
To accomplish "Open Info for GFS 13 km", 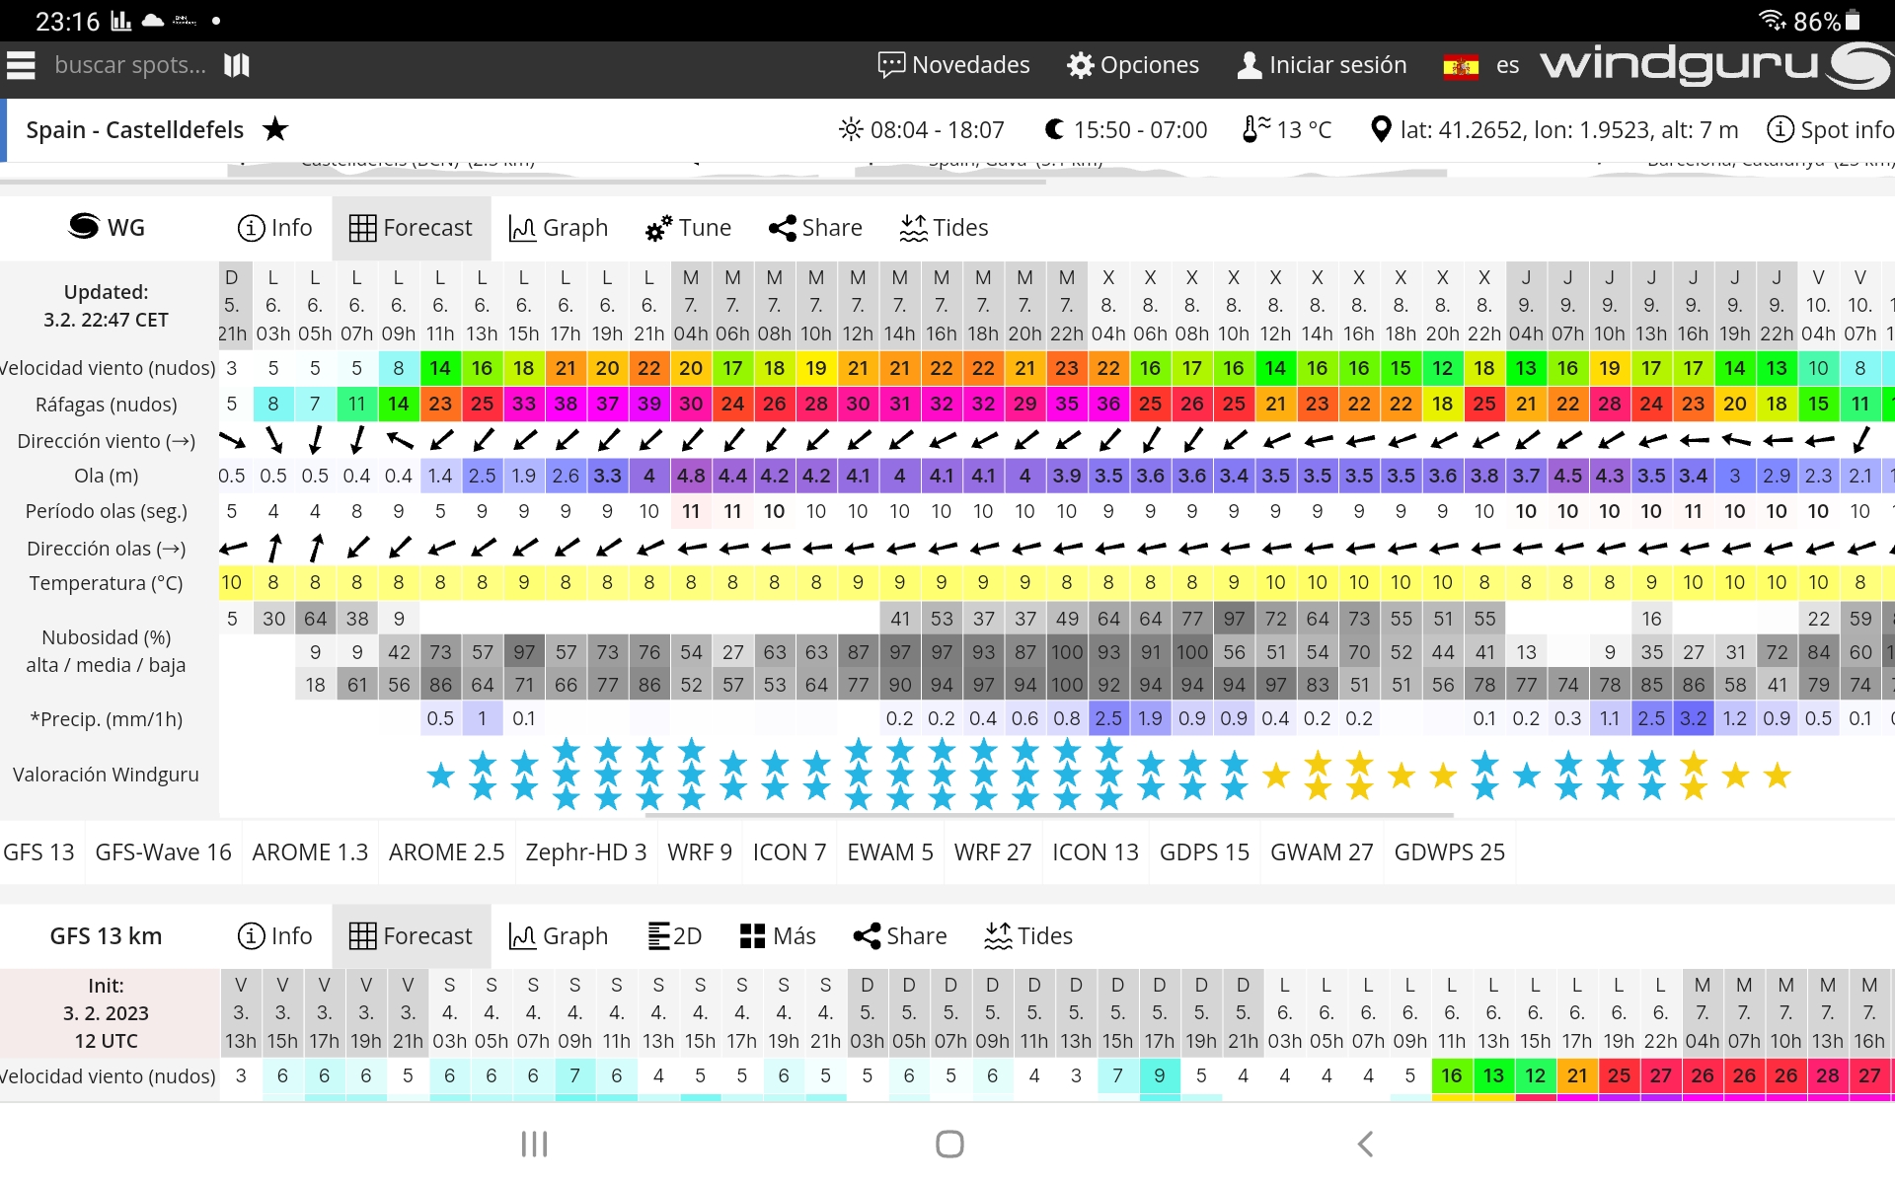I will (x=274, y=935).
